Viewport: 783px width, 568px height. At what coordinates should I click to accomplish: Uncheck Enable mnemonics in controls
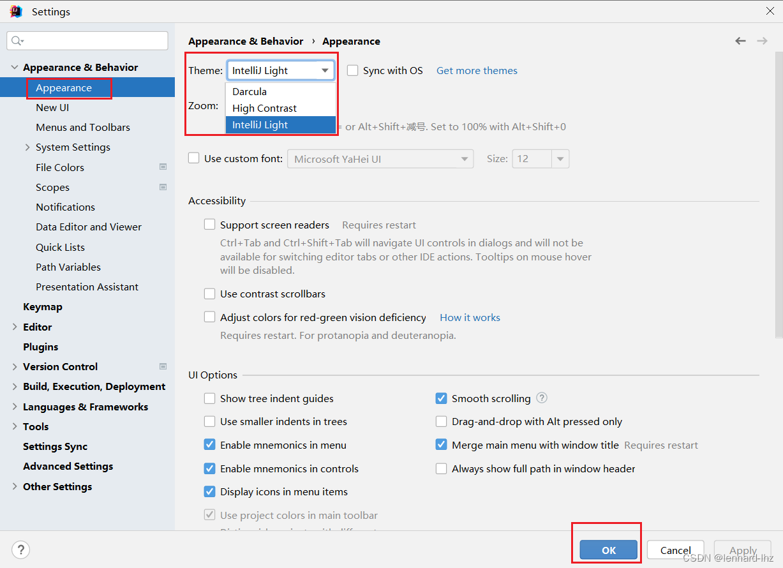pos(209,468)
